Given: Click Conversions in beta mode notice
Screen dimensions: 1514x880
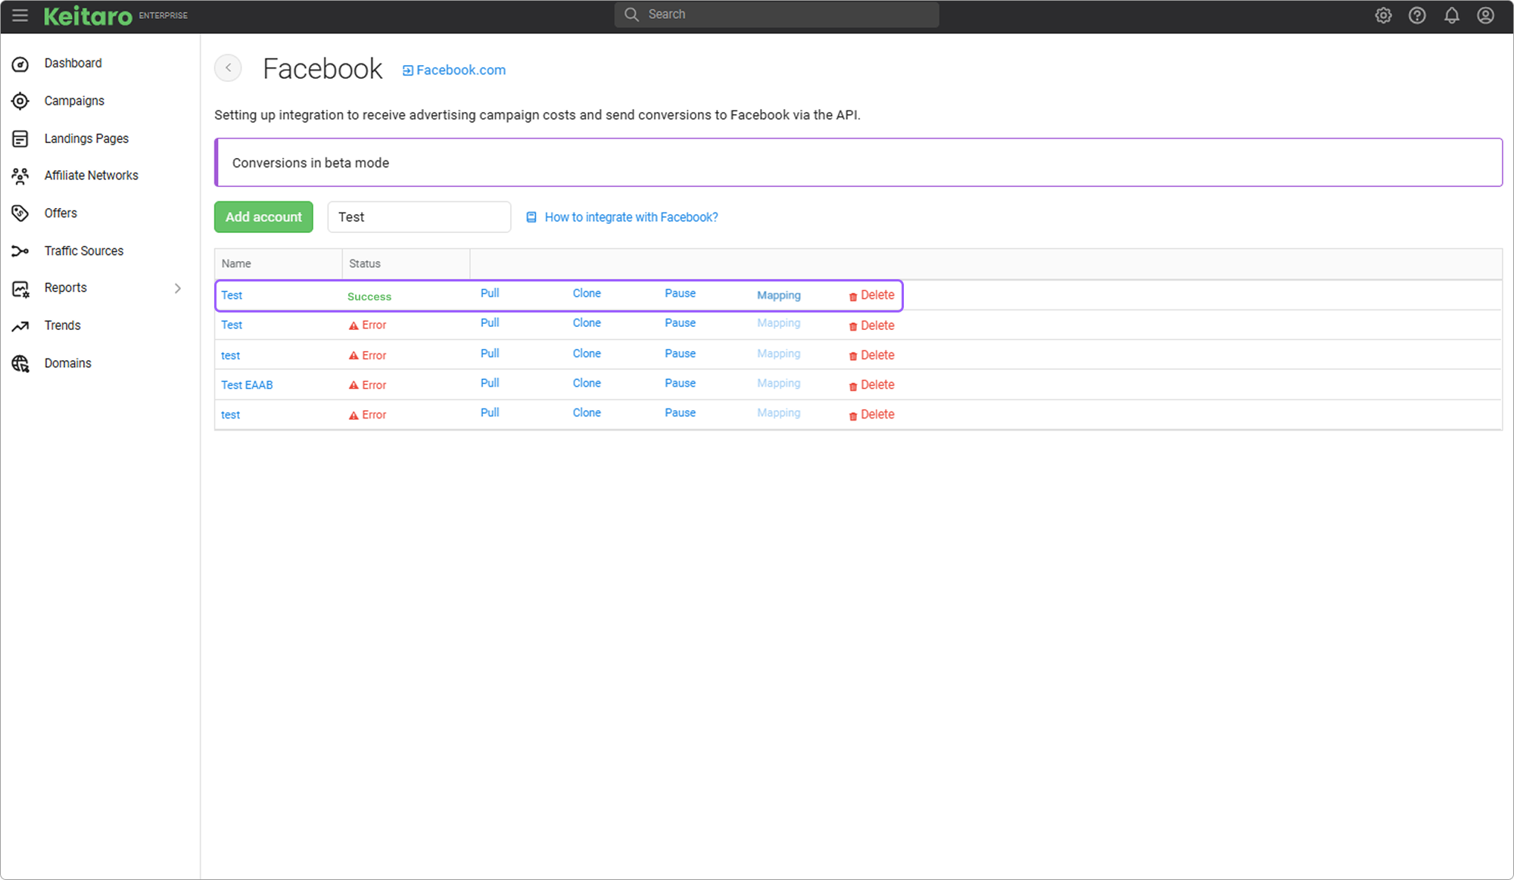Looking at the screenshot, I should [858, 163].
